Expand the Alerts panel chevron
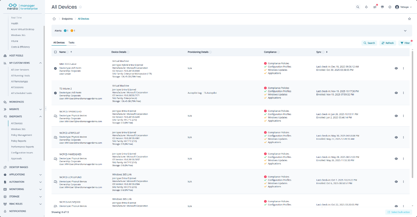This screenshot has height=217, width=417. pyautogui.click(x=405, y=31)
